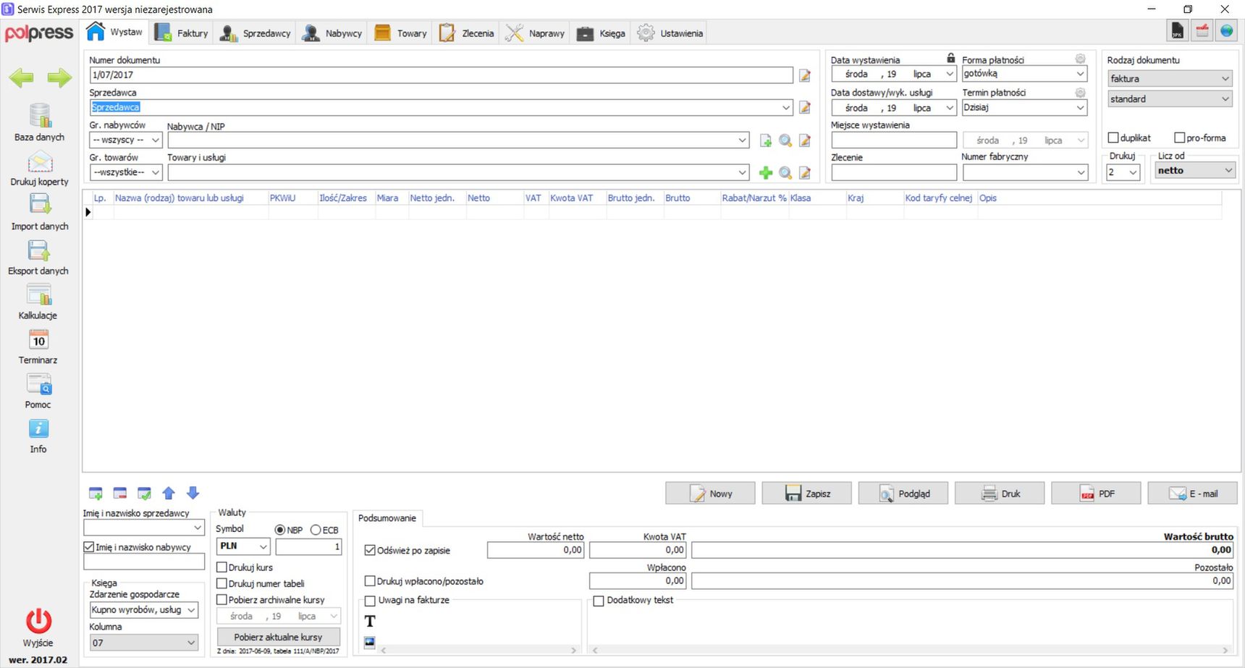This screenshot has width=1245, height=668.
Task: Expand the currency Symbol PLN dropdown
Action: tap(263, 546)
